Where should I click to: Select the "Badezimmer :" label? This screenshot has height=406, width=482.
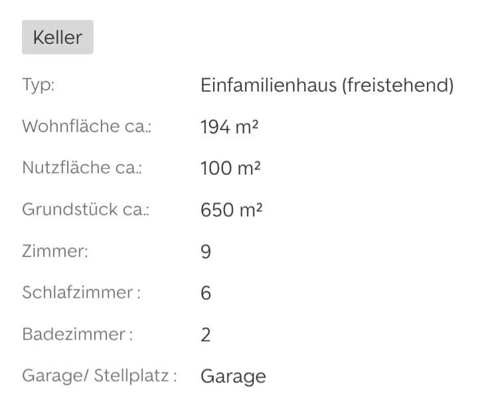click(x=78, y=334)
